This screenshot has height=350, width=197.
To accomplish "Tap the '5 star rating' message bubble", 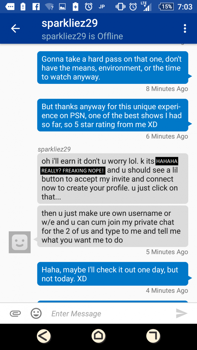I will coord(113,115).
